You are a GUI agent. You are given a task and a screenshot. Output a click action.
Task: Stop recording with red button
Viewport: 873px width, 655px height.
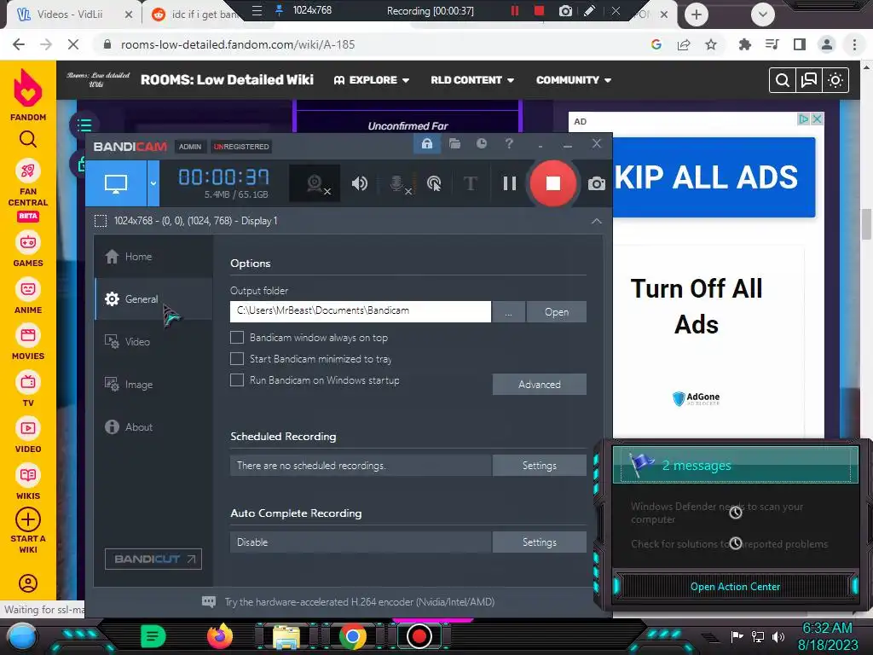pos(552,183)
